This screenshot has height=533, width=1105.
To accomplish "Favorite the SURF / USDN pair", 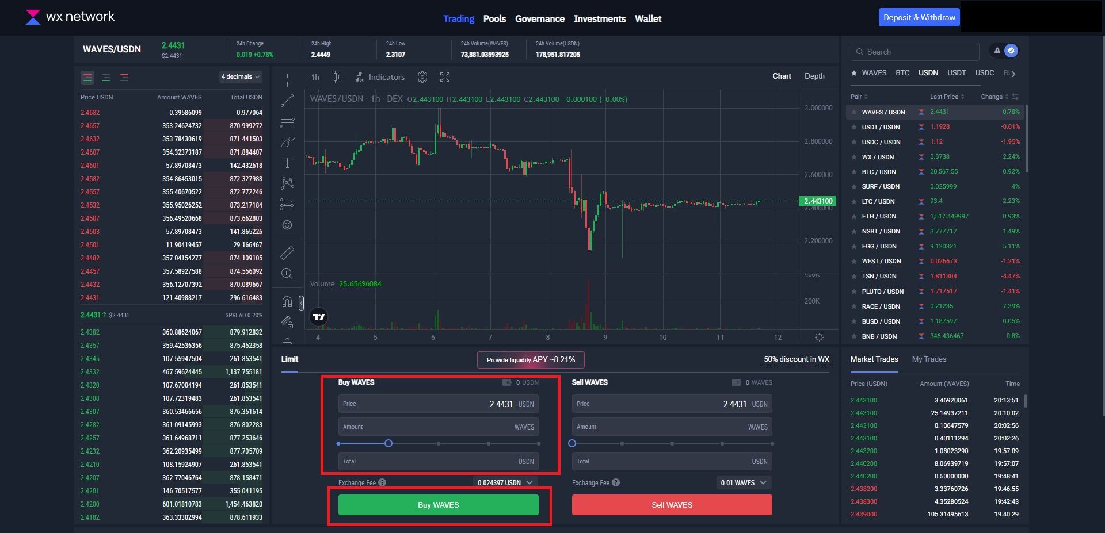I will tap(855, 187).
